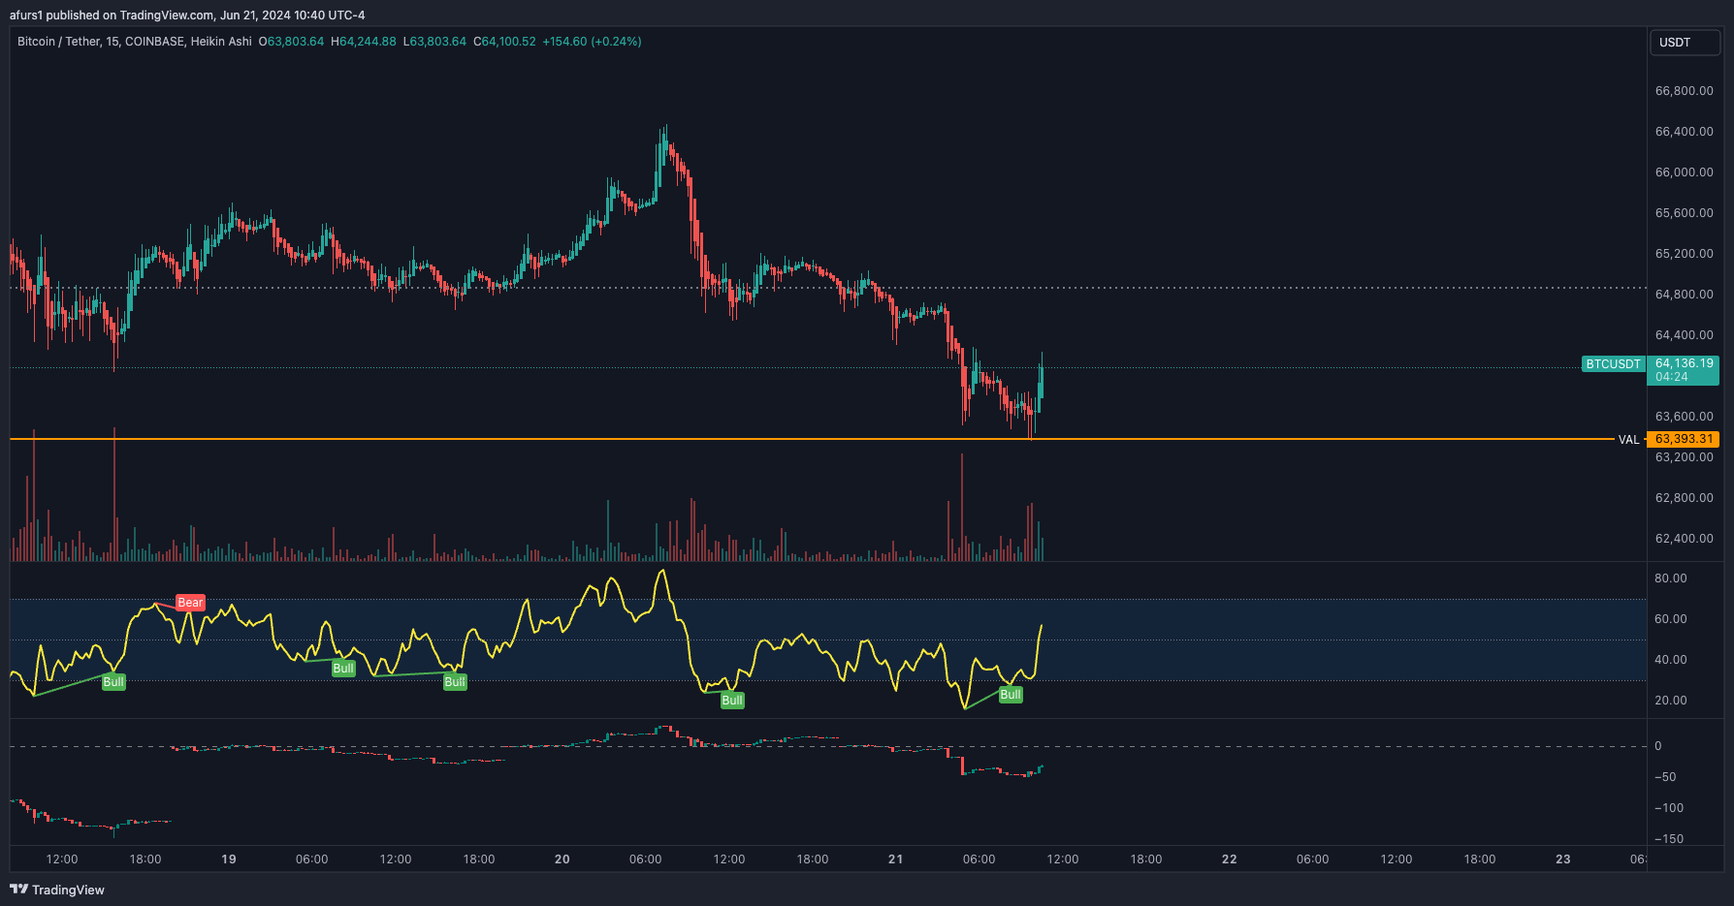The width and height of the screenshot is (1734, 906).
Task: Click the Bull label below the June 20 RSI drop
Action: [x=732, y=701]
